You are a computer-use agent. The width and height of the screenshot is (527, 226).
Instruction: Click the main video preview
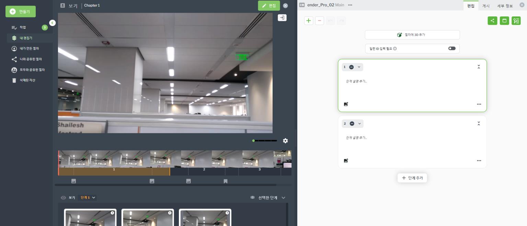tap(165, 73)
